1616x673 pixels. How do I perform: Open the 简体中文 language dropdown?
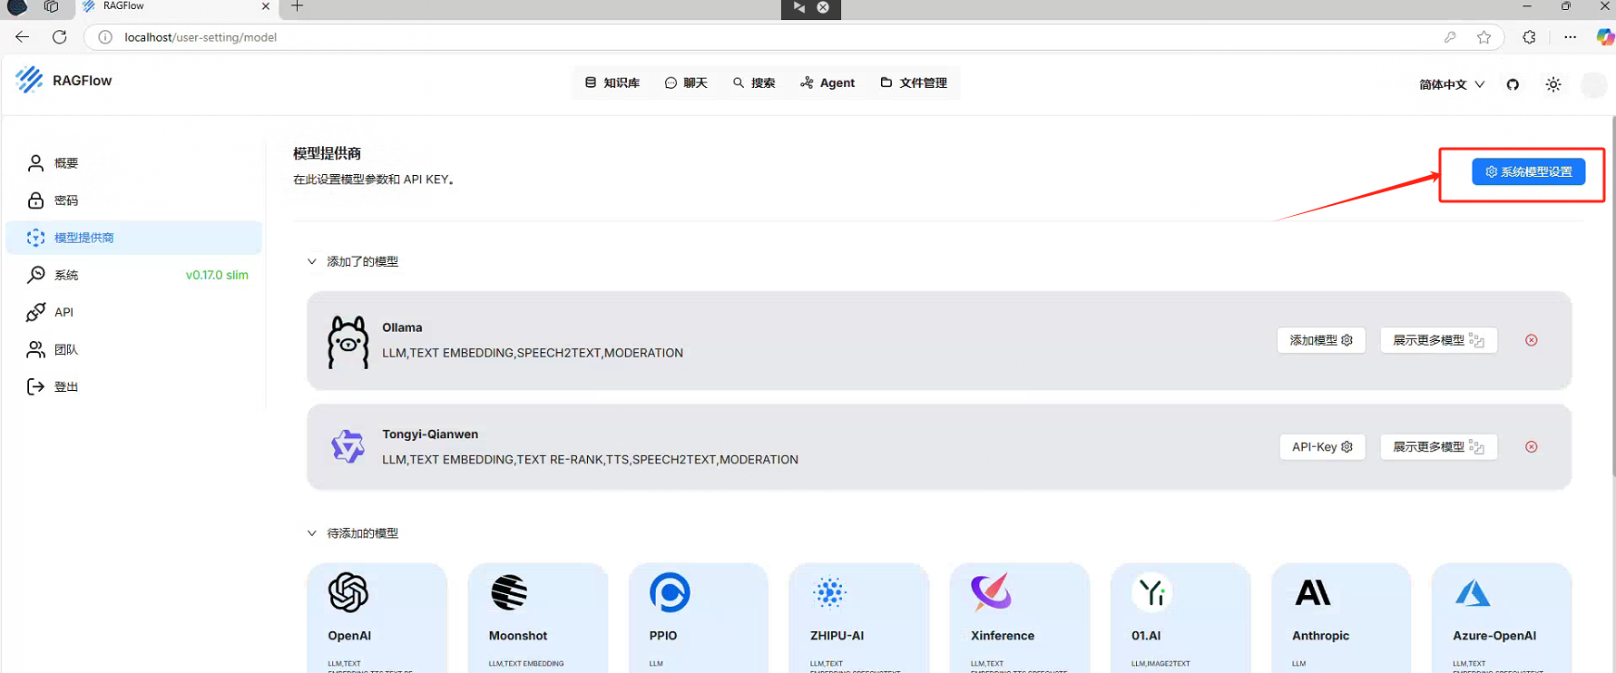click(x=1451, y=84)
